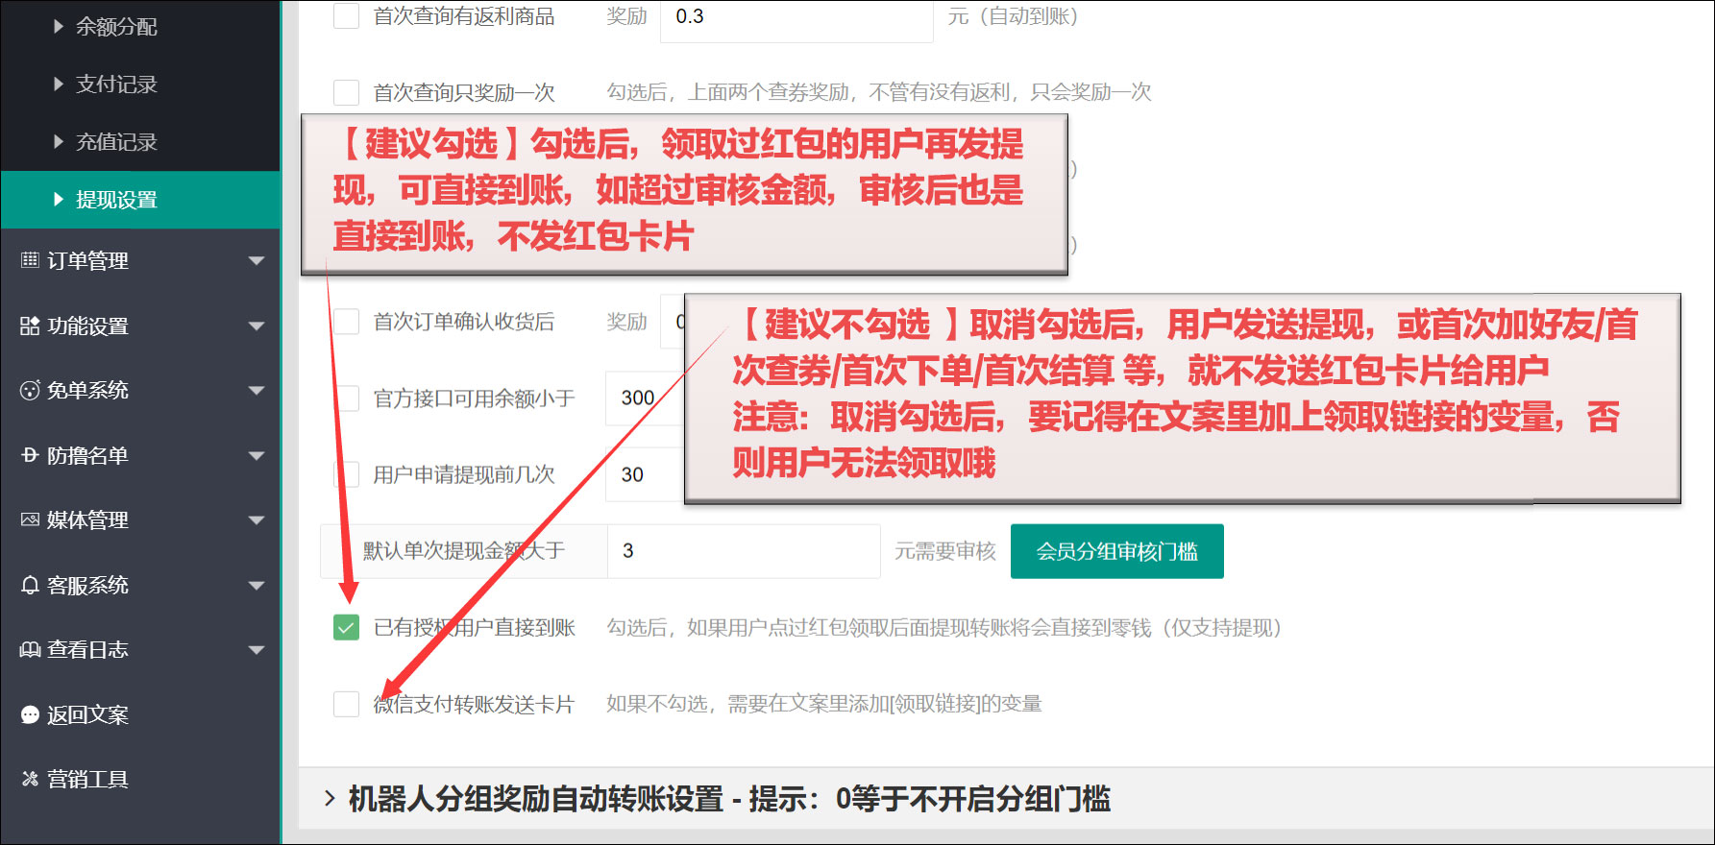The width and height of the screenshot is (1715, 845).
Task: Click the 媒体管理 picture icon
Action: click(x=30, y=519)
